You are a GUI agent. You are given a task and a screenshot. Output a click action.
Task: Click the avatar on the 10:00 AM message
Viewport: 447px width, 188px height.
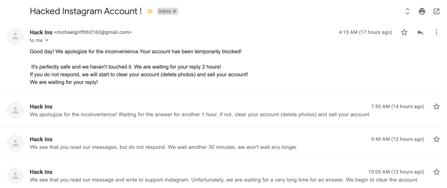coord(15,176)
